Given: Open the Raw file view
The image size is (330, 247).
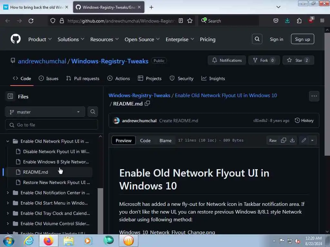Looking at the screenshot, I should pos(273,140).
